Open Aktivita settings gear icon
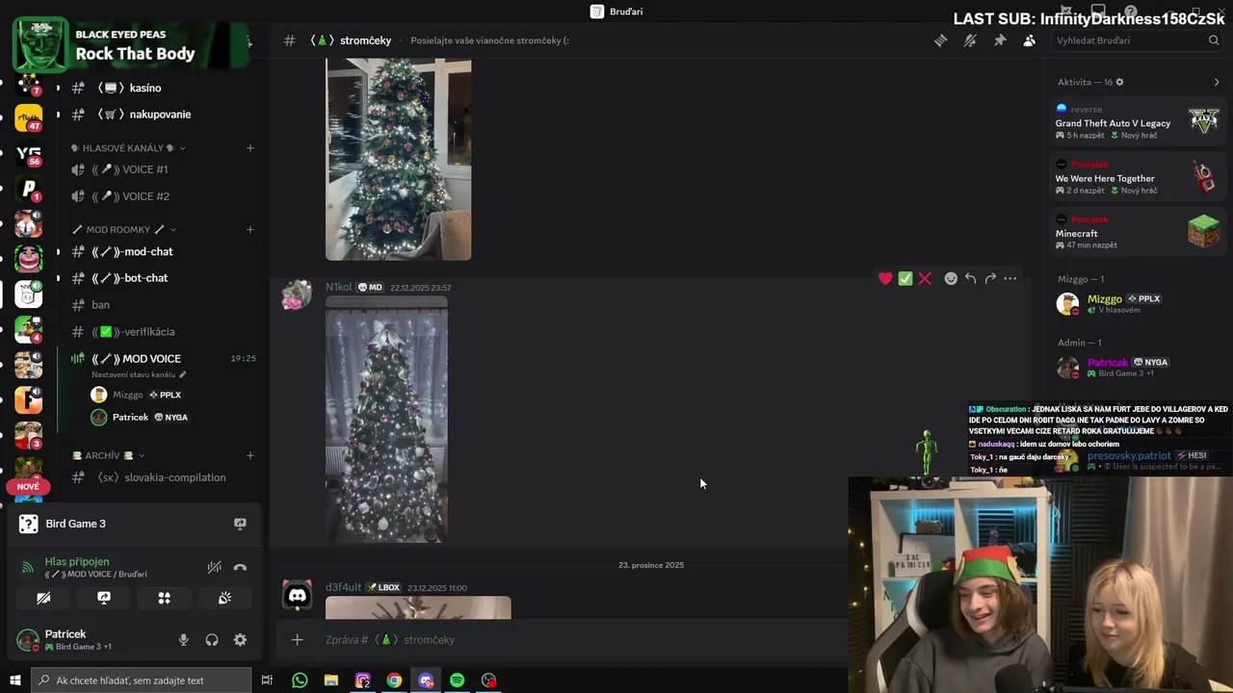The image size is (1233, 693). point(1119,82)
